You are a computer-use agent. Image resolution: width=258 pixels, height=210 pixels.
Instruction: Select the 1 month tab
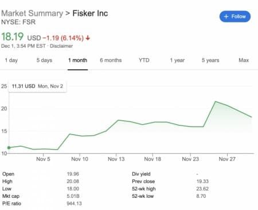[77, 60]
